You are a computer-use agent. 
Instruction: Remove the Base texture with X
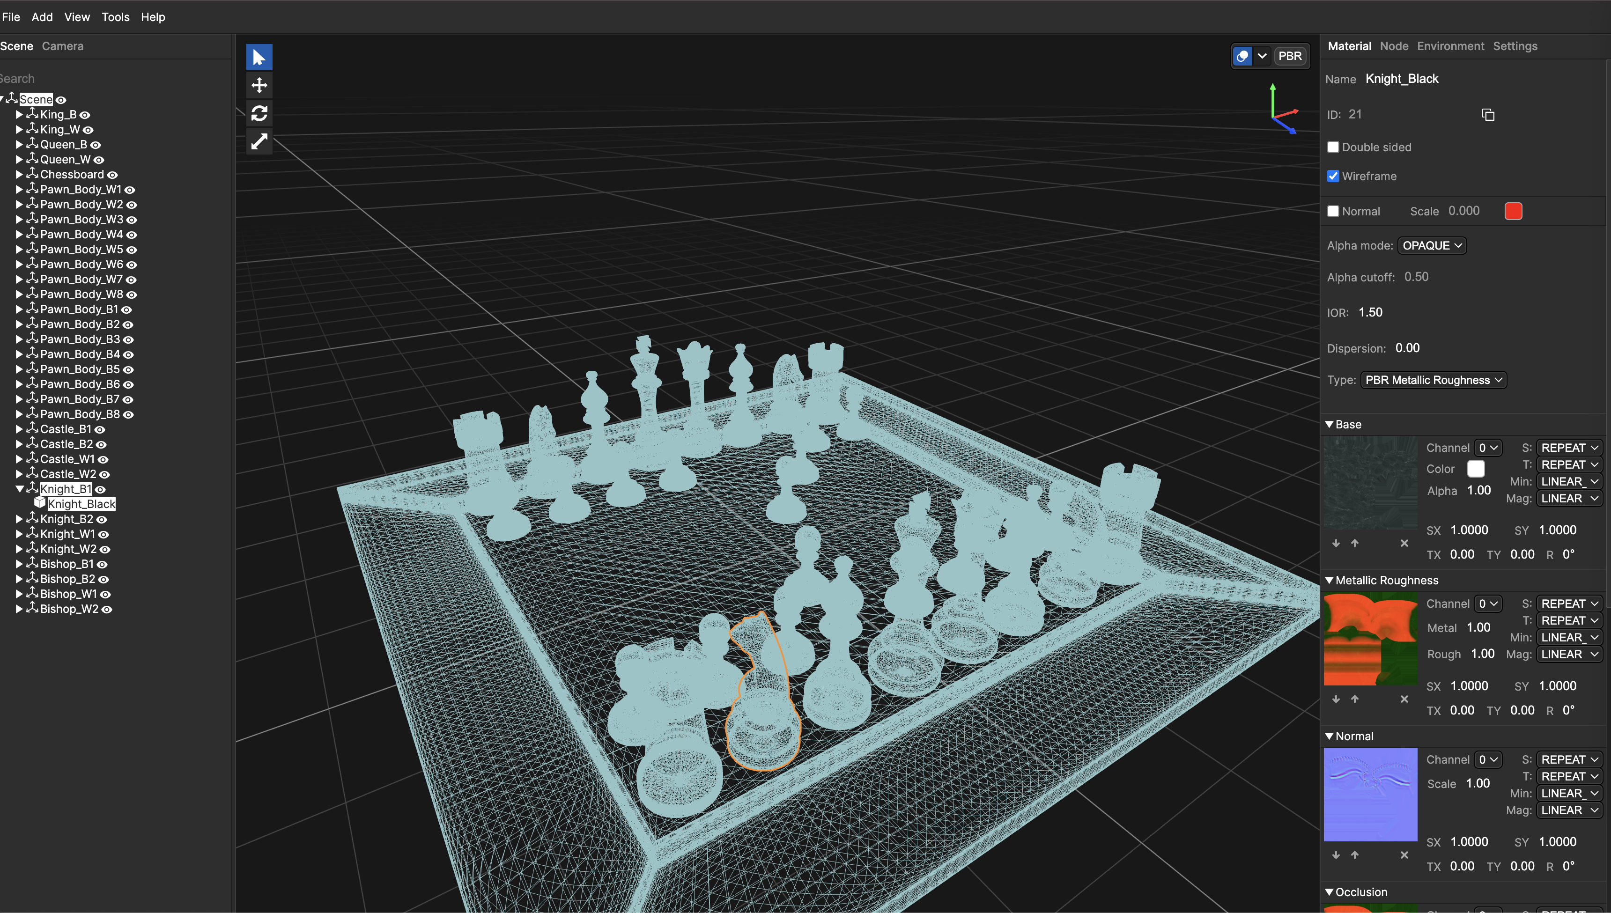1404,543
